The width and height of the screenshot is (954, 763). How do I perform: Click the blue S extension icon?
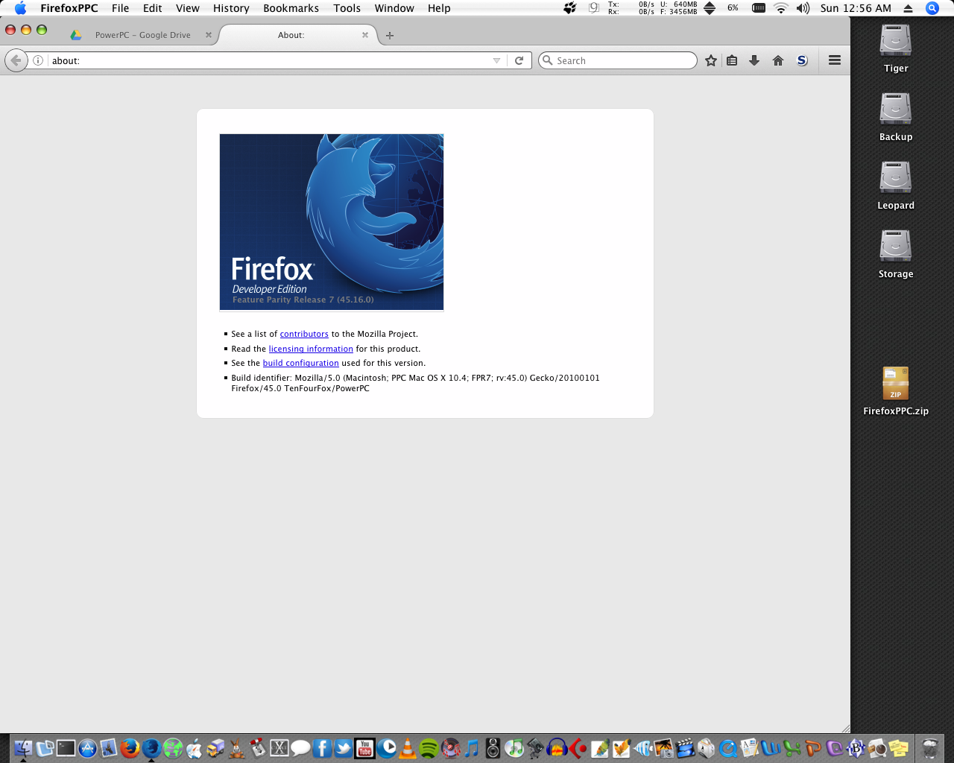pyautogui.click(x=802, y=60)
